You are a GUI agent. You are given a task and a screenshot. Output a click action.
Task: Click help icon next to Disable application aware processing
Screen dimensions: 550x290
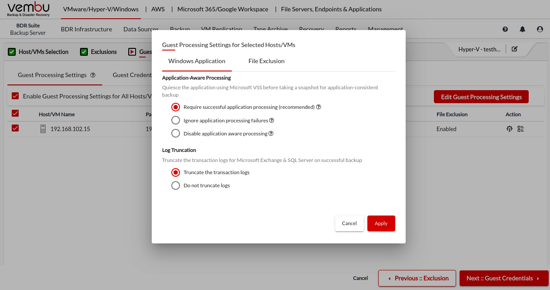271,134
